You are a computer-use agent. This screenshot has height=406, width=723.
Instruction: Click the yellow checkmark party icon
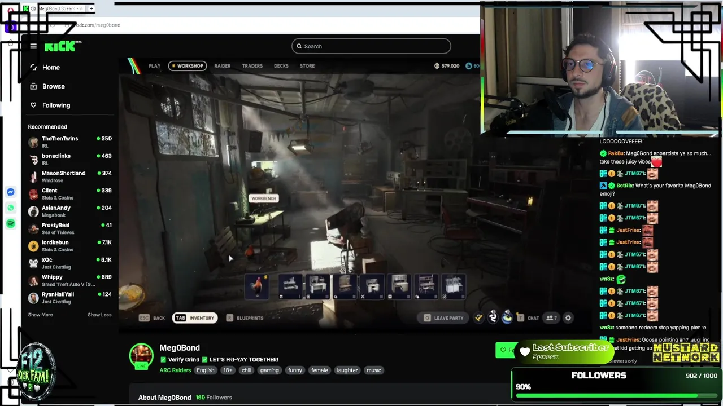pyautogui.click(x=479, y=318)
